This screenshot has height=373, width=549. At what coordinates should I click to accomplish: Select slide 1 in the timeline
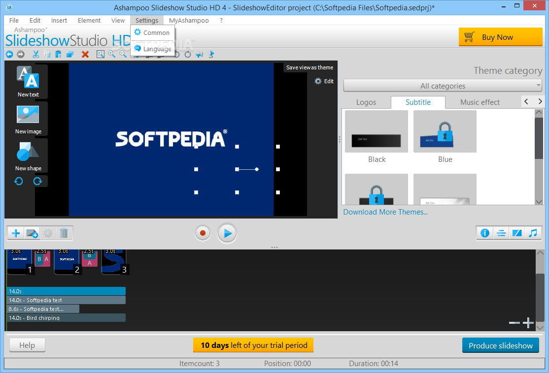(x=20, y=261)
